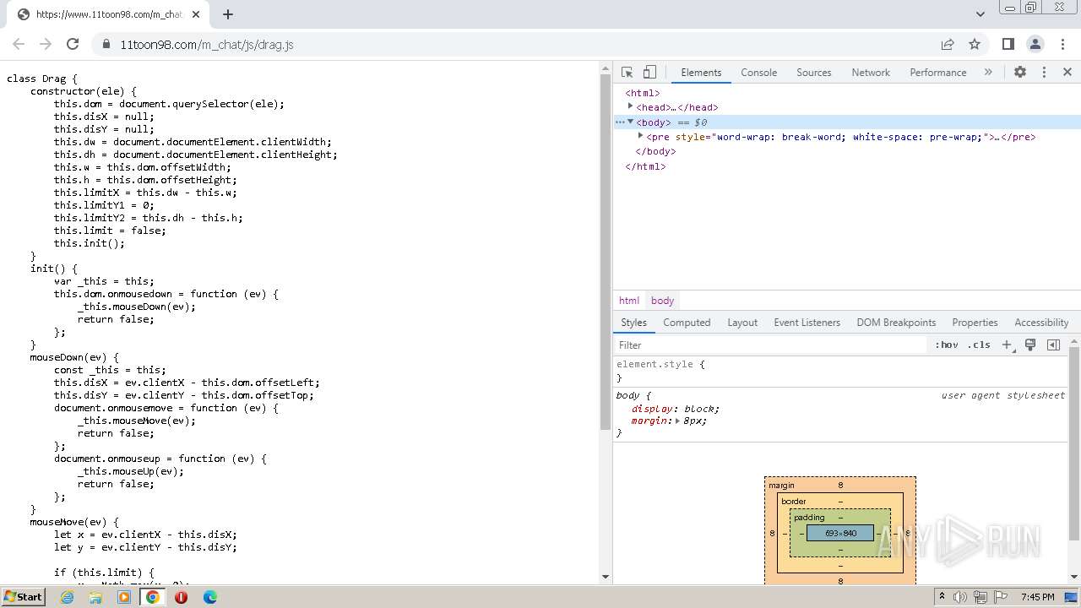Open the Layout tab
Viewport: 1081px width, 608px height.
(x=742, y=323)
